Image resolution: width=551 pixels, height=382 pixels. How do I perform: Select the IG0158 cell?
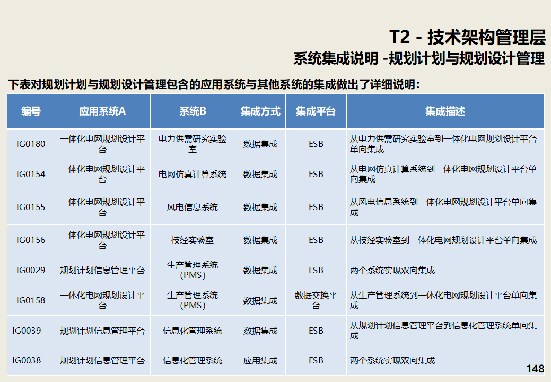click(x=31, y=300)
